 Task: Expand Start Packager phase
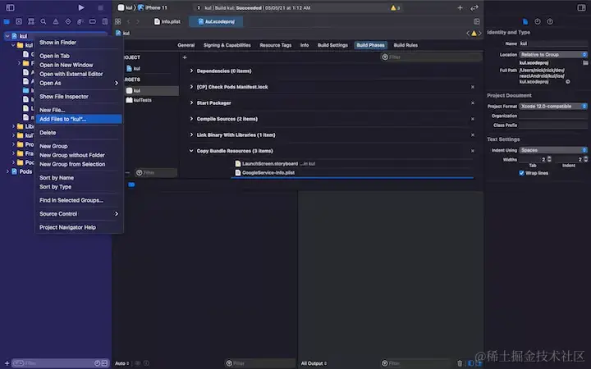191,102
